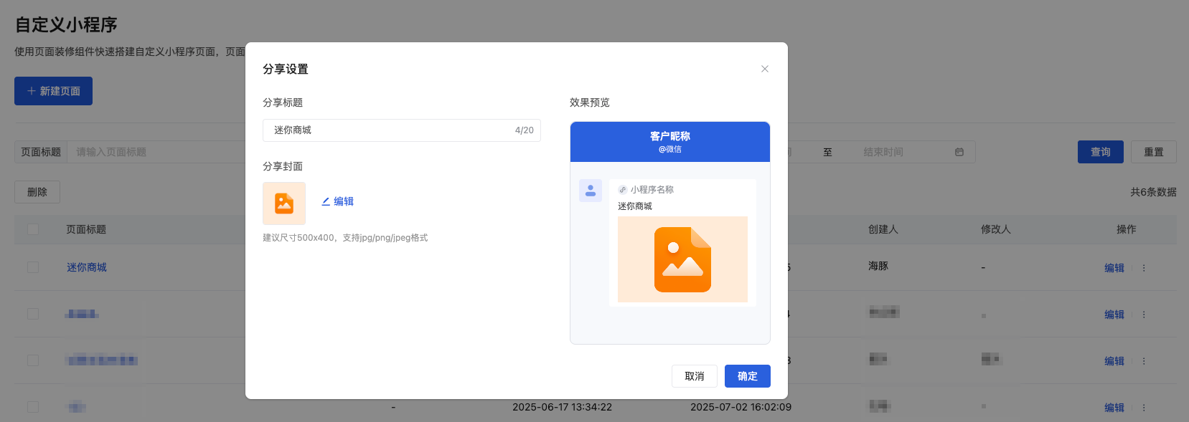
Task: Open the 迷你商城 page link
Action: click(x=87, y=267)
